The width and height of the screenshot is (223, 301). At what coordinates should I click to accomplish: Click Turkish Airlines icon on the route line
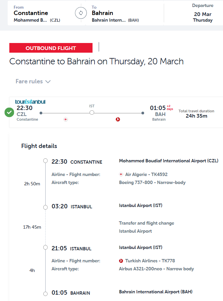pyautogui.click(x=117, y=119)
